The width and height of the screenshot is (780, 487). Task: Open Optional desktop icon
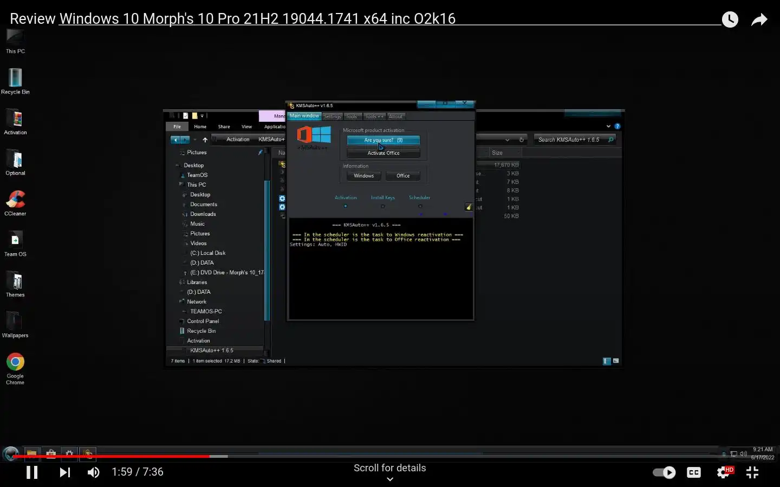(15, 162)
